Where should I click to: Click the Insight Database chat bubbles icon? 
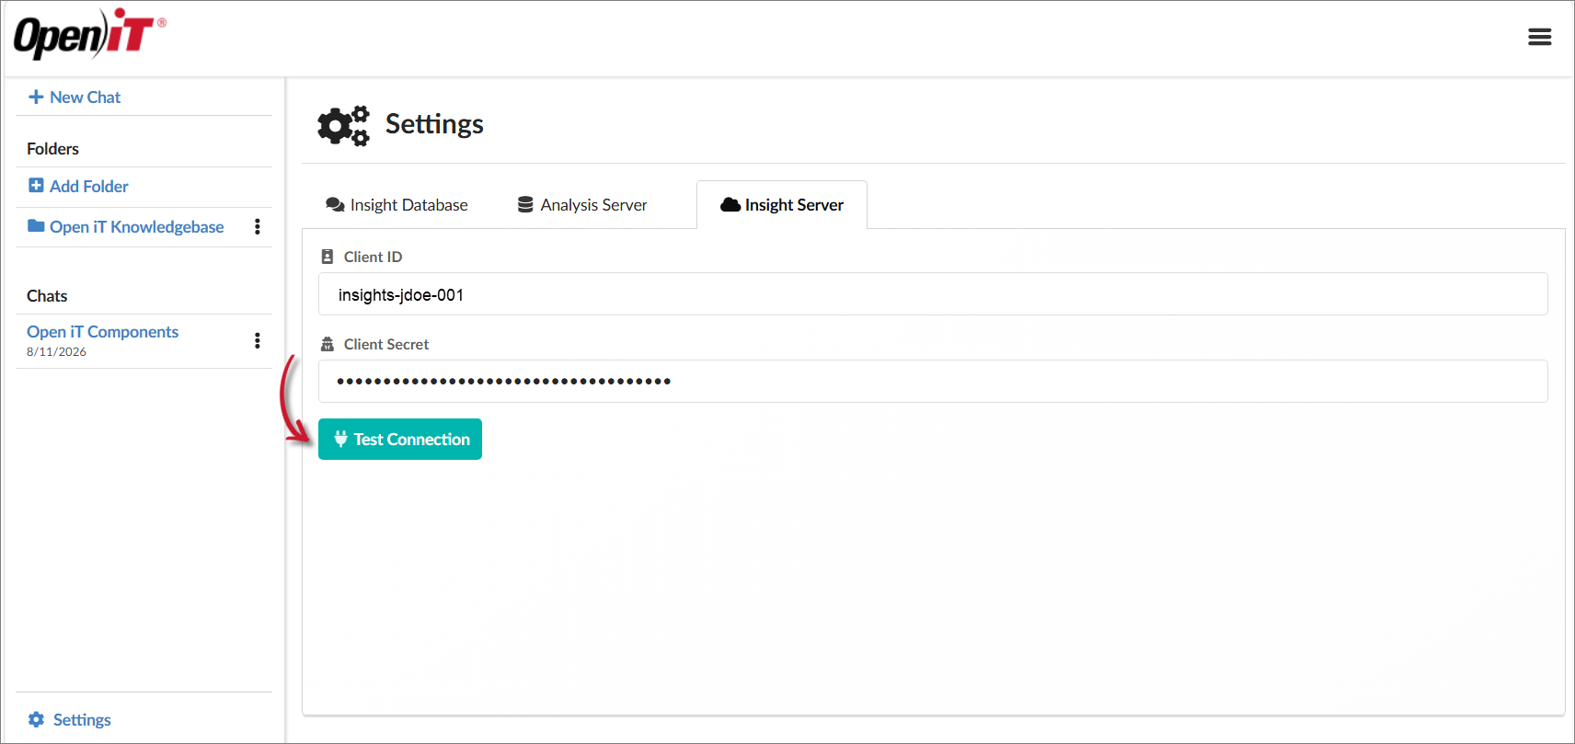335,204
